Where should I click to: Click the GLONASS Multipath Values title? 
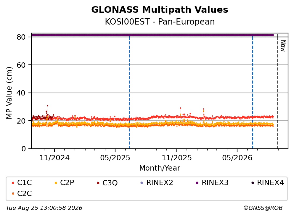(x=160, y=10)
